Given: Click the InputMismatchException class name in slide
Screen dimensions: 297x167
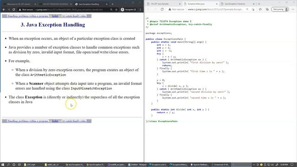Looking at the screenshot, I should pos(91,89).
